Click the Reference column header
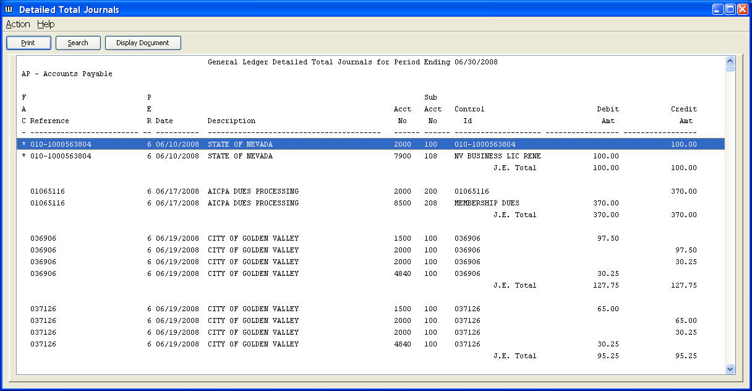Image resolution: width=752 pixels, height=391 pixels. (49, 121)
